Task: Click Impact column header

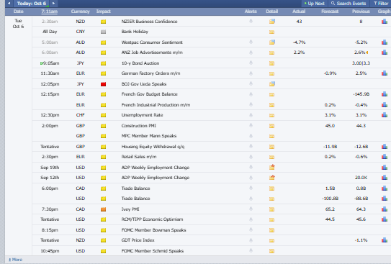Action: pos(104,12)
